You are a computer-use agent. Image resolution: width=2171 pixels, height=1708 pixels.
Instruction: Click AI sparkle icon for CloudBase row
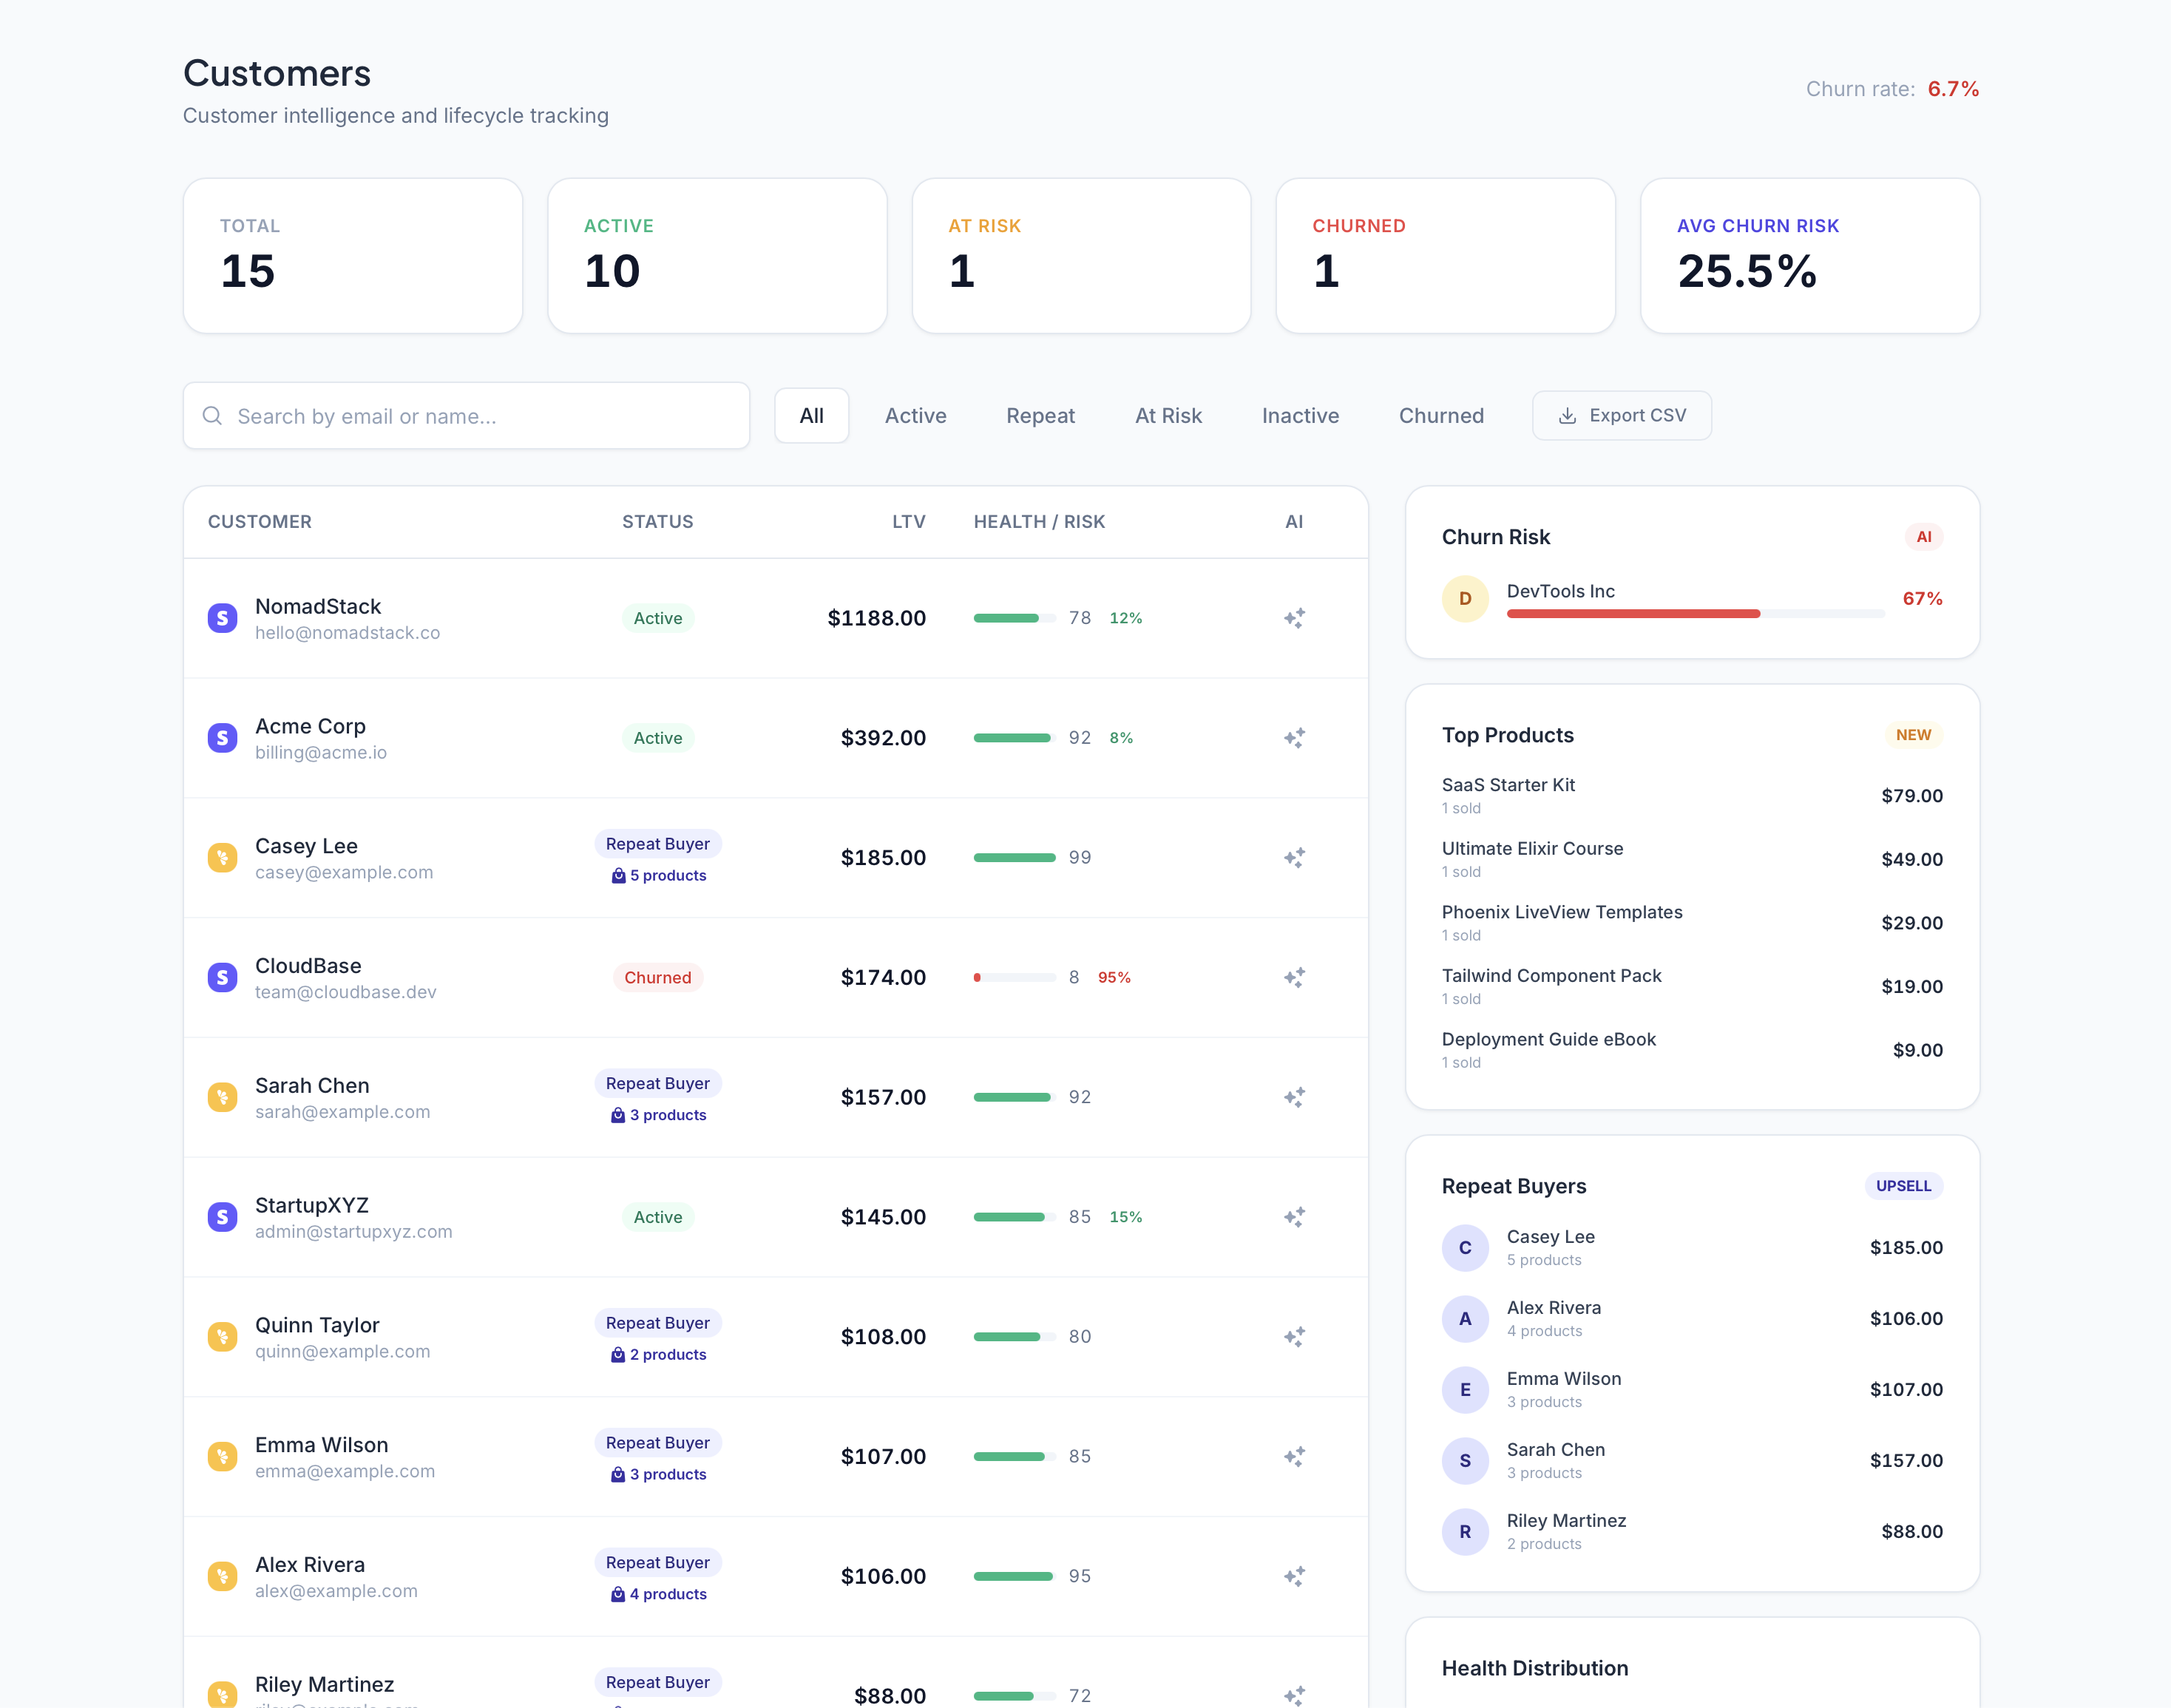tap(1293, 977)
